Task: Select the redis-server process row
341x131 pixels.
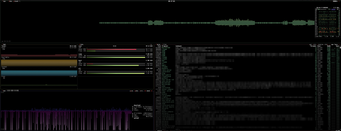Action: (248, 70)
